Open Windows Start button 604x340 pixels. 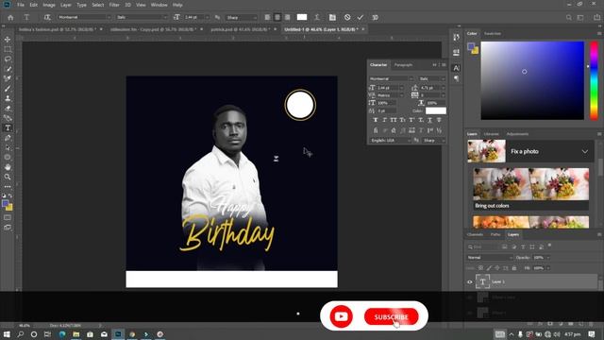(7, 334)
